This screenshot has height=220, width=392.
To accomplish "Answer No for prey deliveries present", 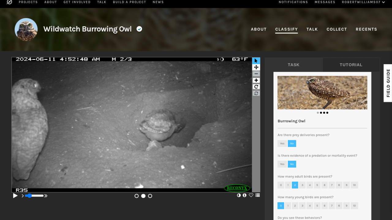I will coord(292,144).
